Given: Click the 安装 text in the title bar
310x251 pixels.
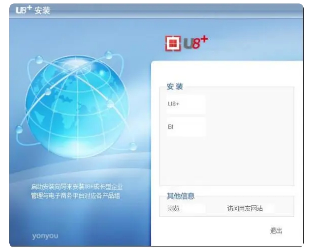Looking at the screenshot, I should point(42,10).
